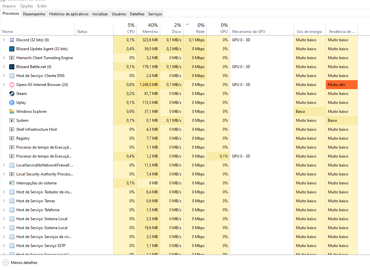Expand the Opera GX Internet Browser group
370x270 pixels.
click(x=4, y=85)
